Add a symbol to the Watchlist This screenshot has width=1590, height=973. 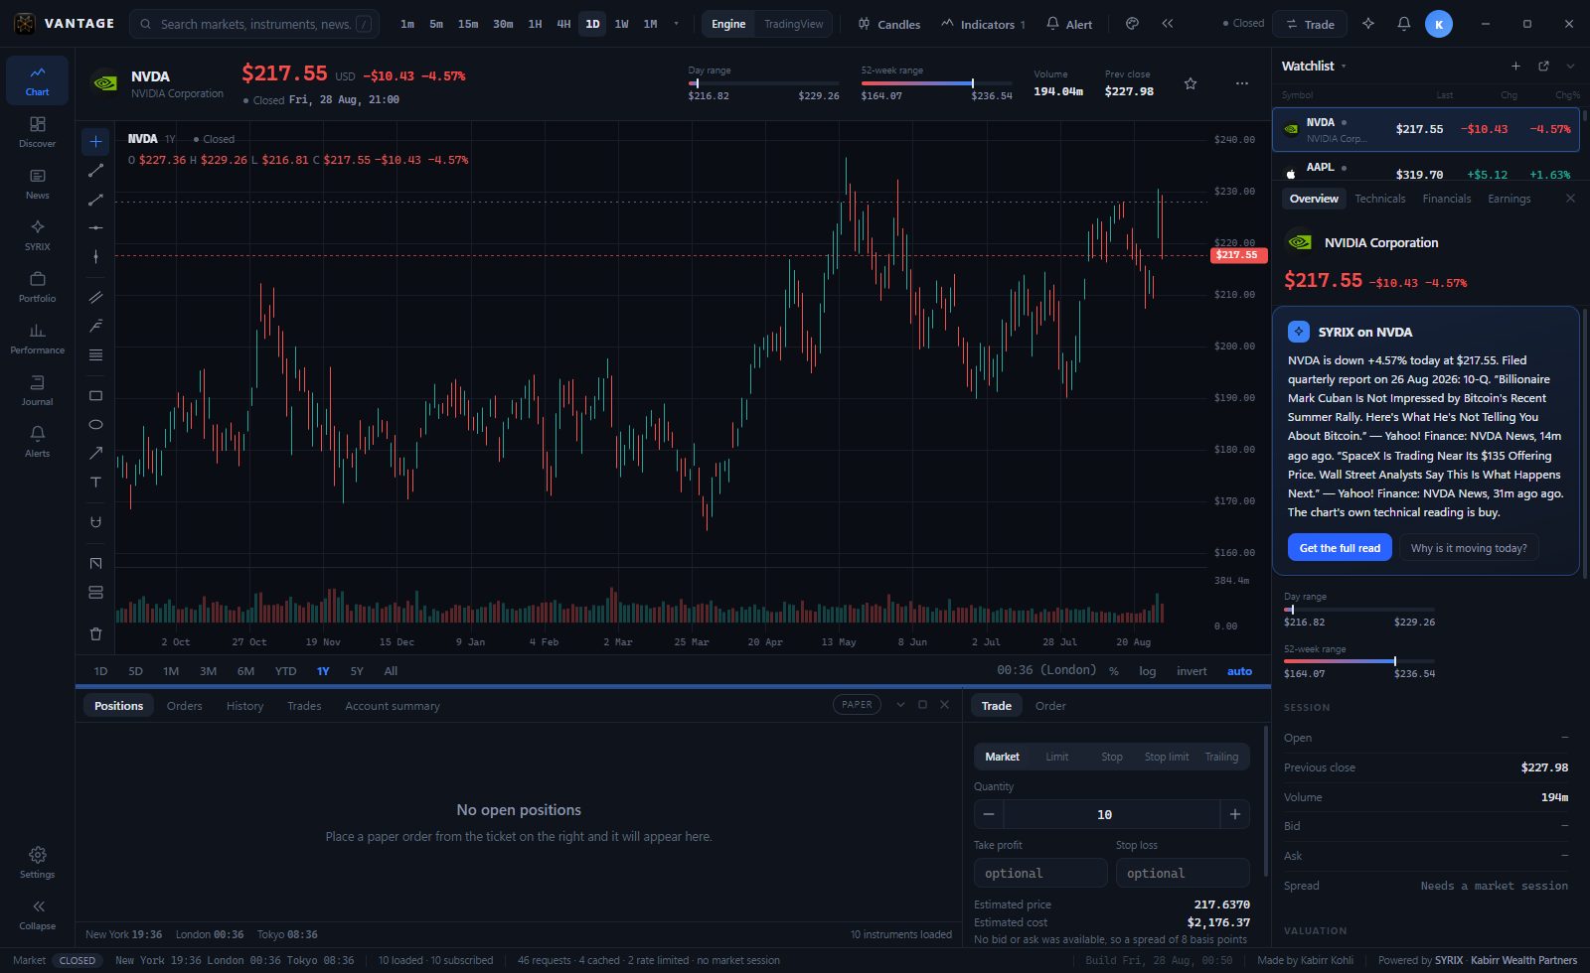click(x=1515, y=67)
